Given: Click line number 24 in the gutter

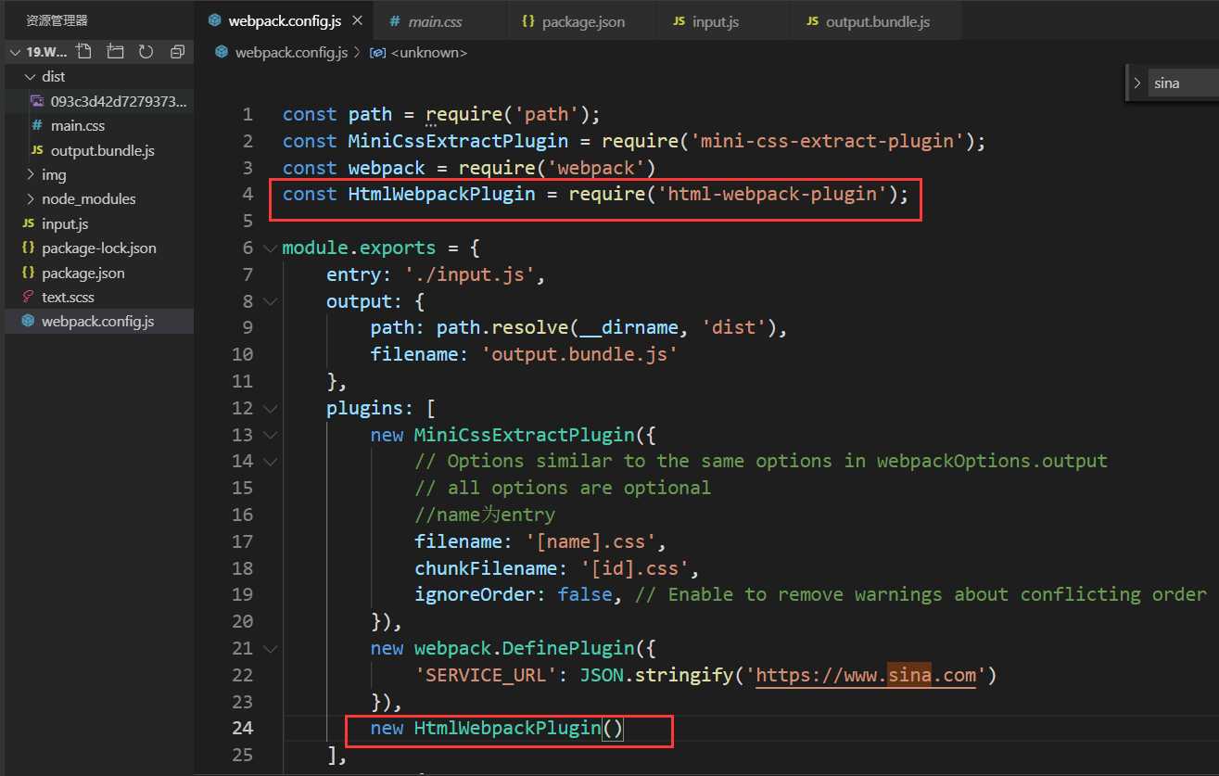Looking at the screenshot, I should pyautogui.click(x=242, y=728).
